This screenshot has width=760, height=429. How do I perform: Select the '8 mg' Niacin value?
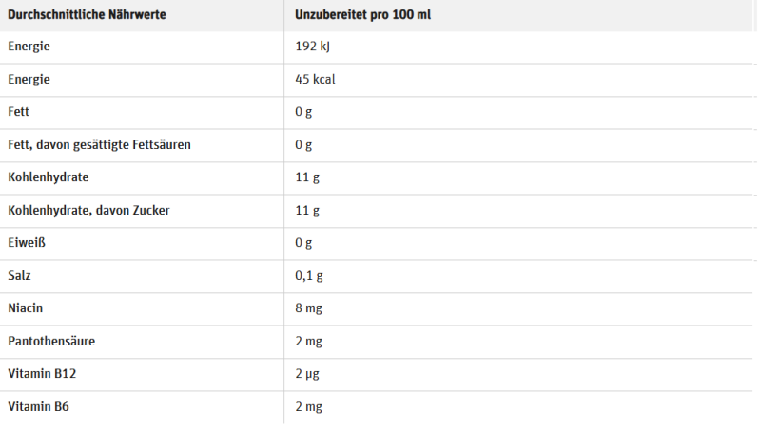pos(308,308)
